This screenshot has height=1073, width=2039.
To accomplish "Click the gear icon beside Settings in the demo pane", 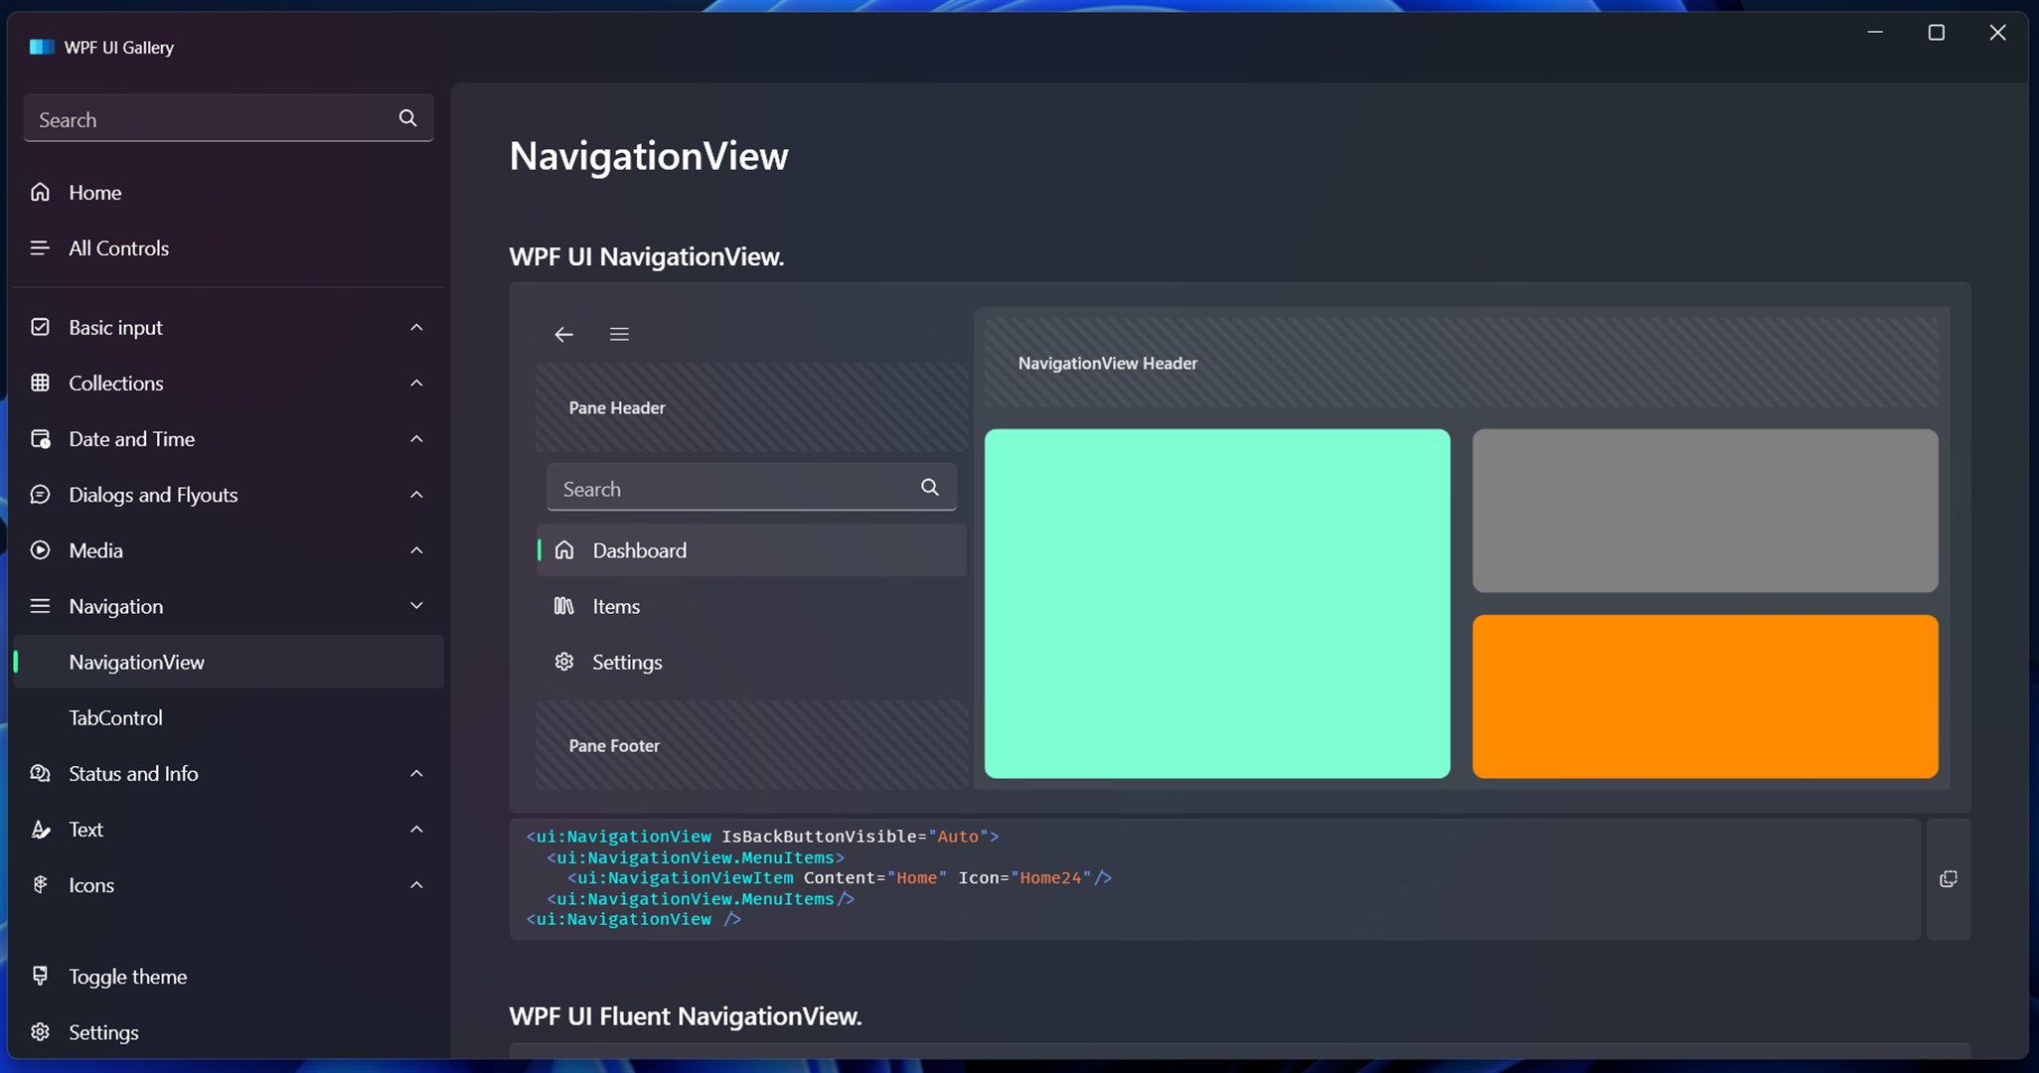I will [x=564, y=662].
